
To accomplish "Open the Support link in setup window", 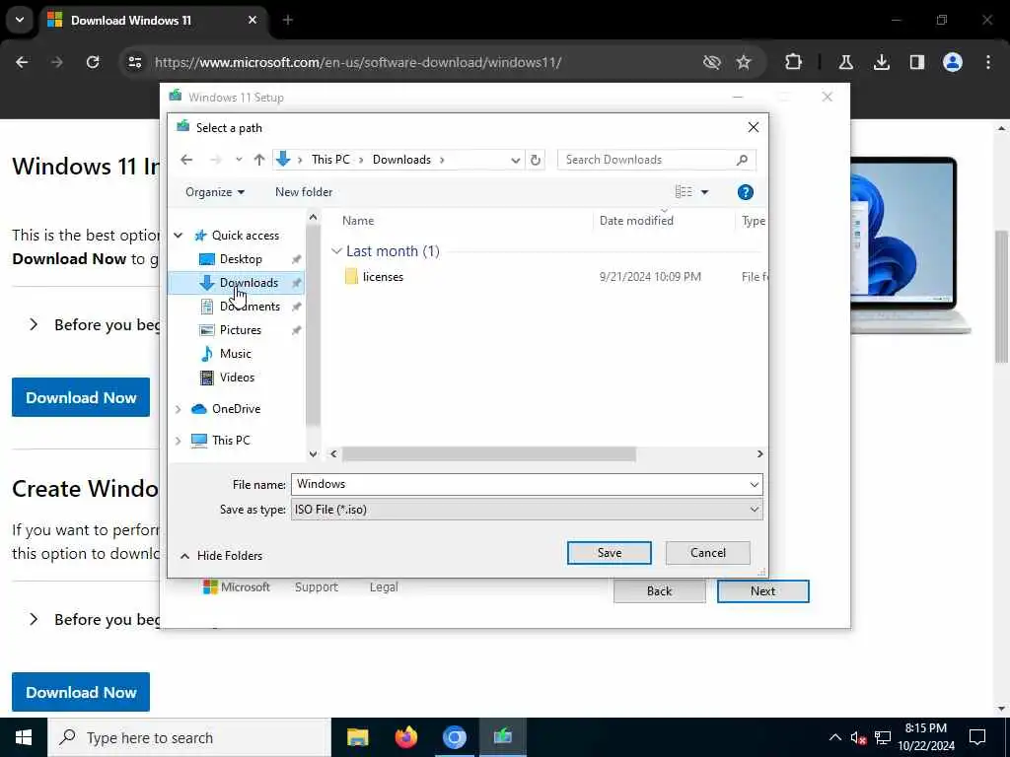I will pyautogui.click(x=317, y=587).
